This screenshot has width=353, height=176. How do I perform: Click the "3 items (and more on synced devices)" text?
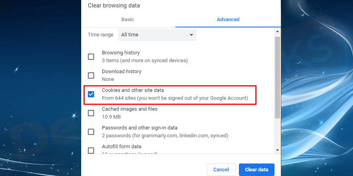tap(145, 60)
